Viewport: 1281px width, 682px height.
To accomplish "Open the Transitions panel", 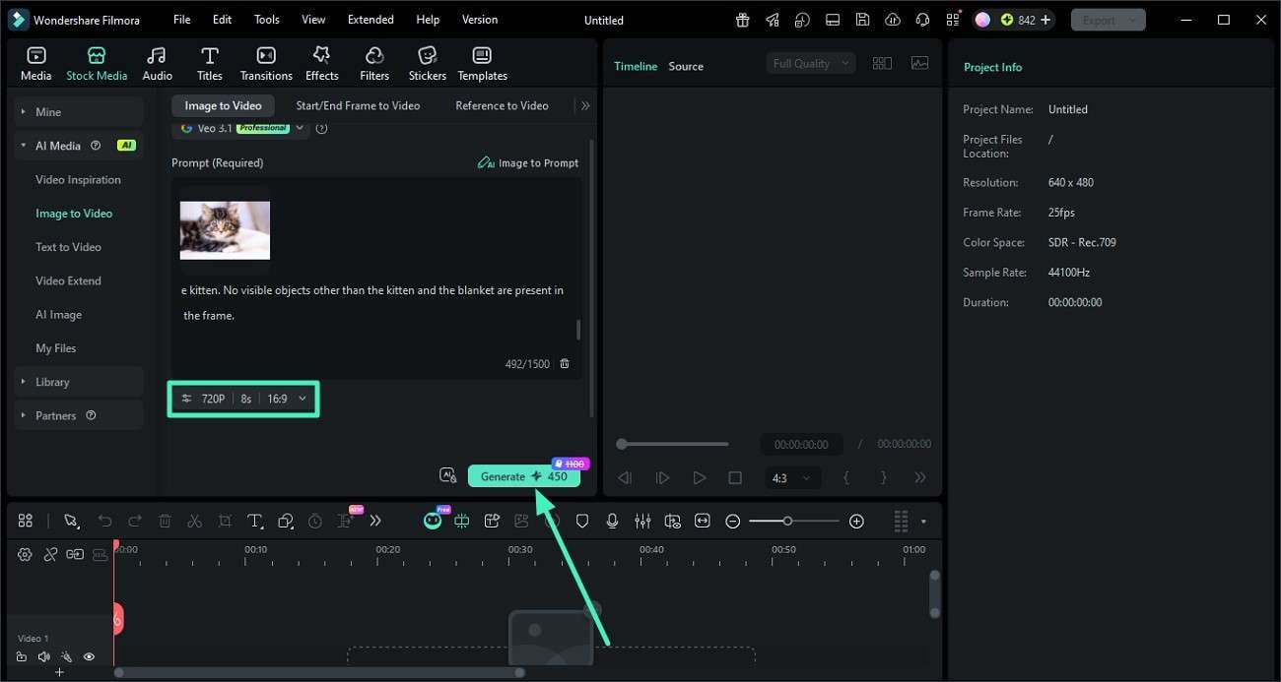I will coord(265,62).
